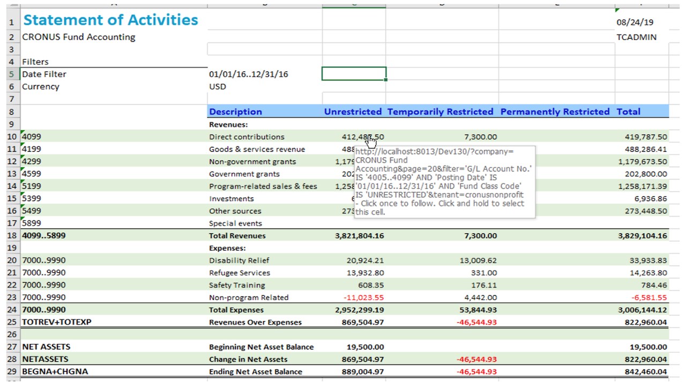This screenshot has height=386, width=686.
Task: Select account code "4599"
Action: coord(32,174)
